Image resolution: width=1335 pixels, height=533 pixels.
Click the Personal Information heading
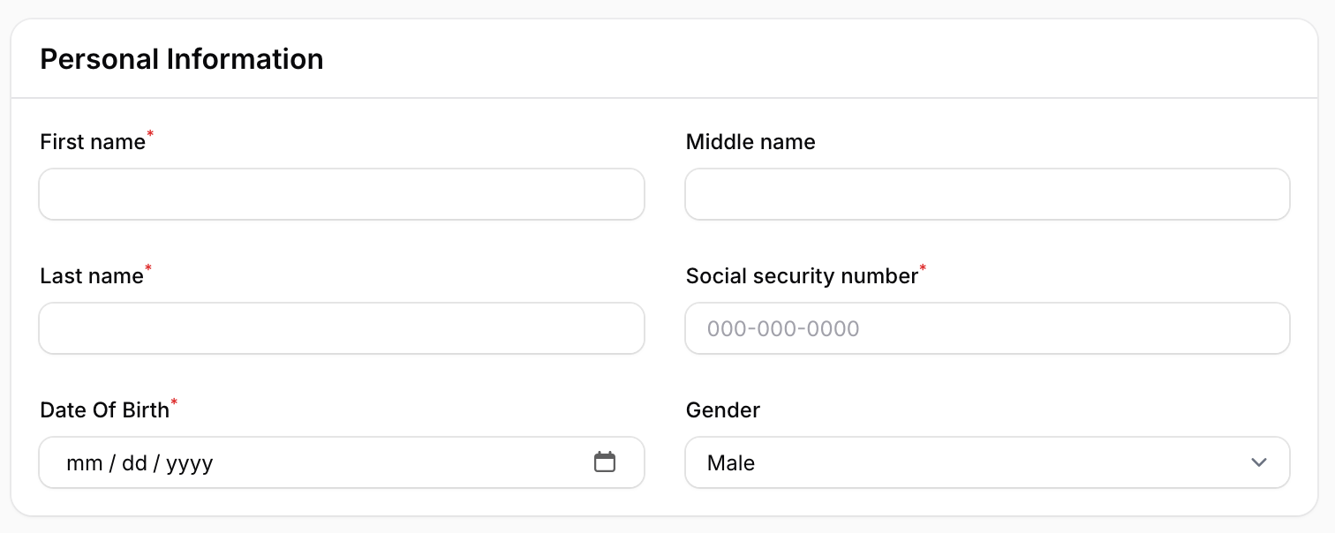(x=182, y=59)
